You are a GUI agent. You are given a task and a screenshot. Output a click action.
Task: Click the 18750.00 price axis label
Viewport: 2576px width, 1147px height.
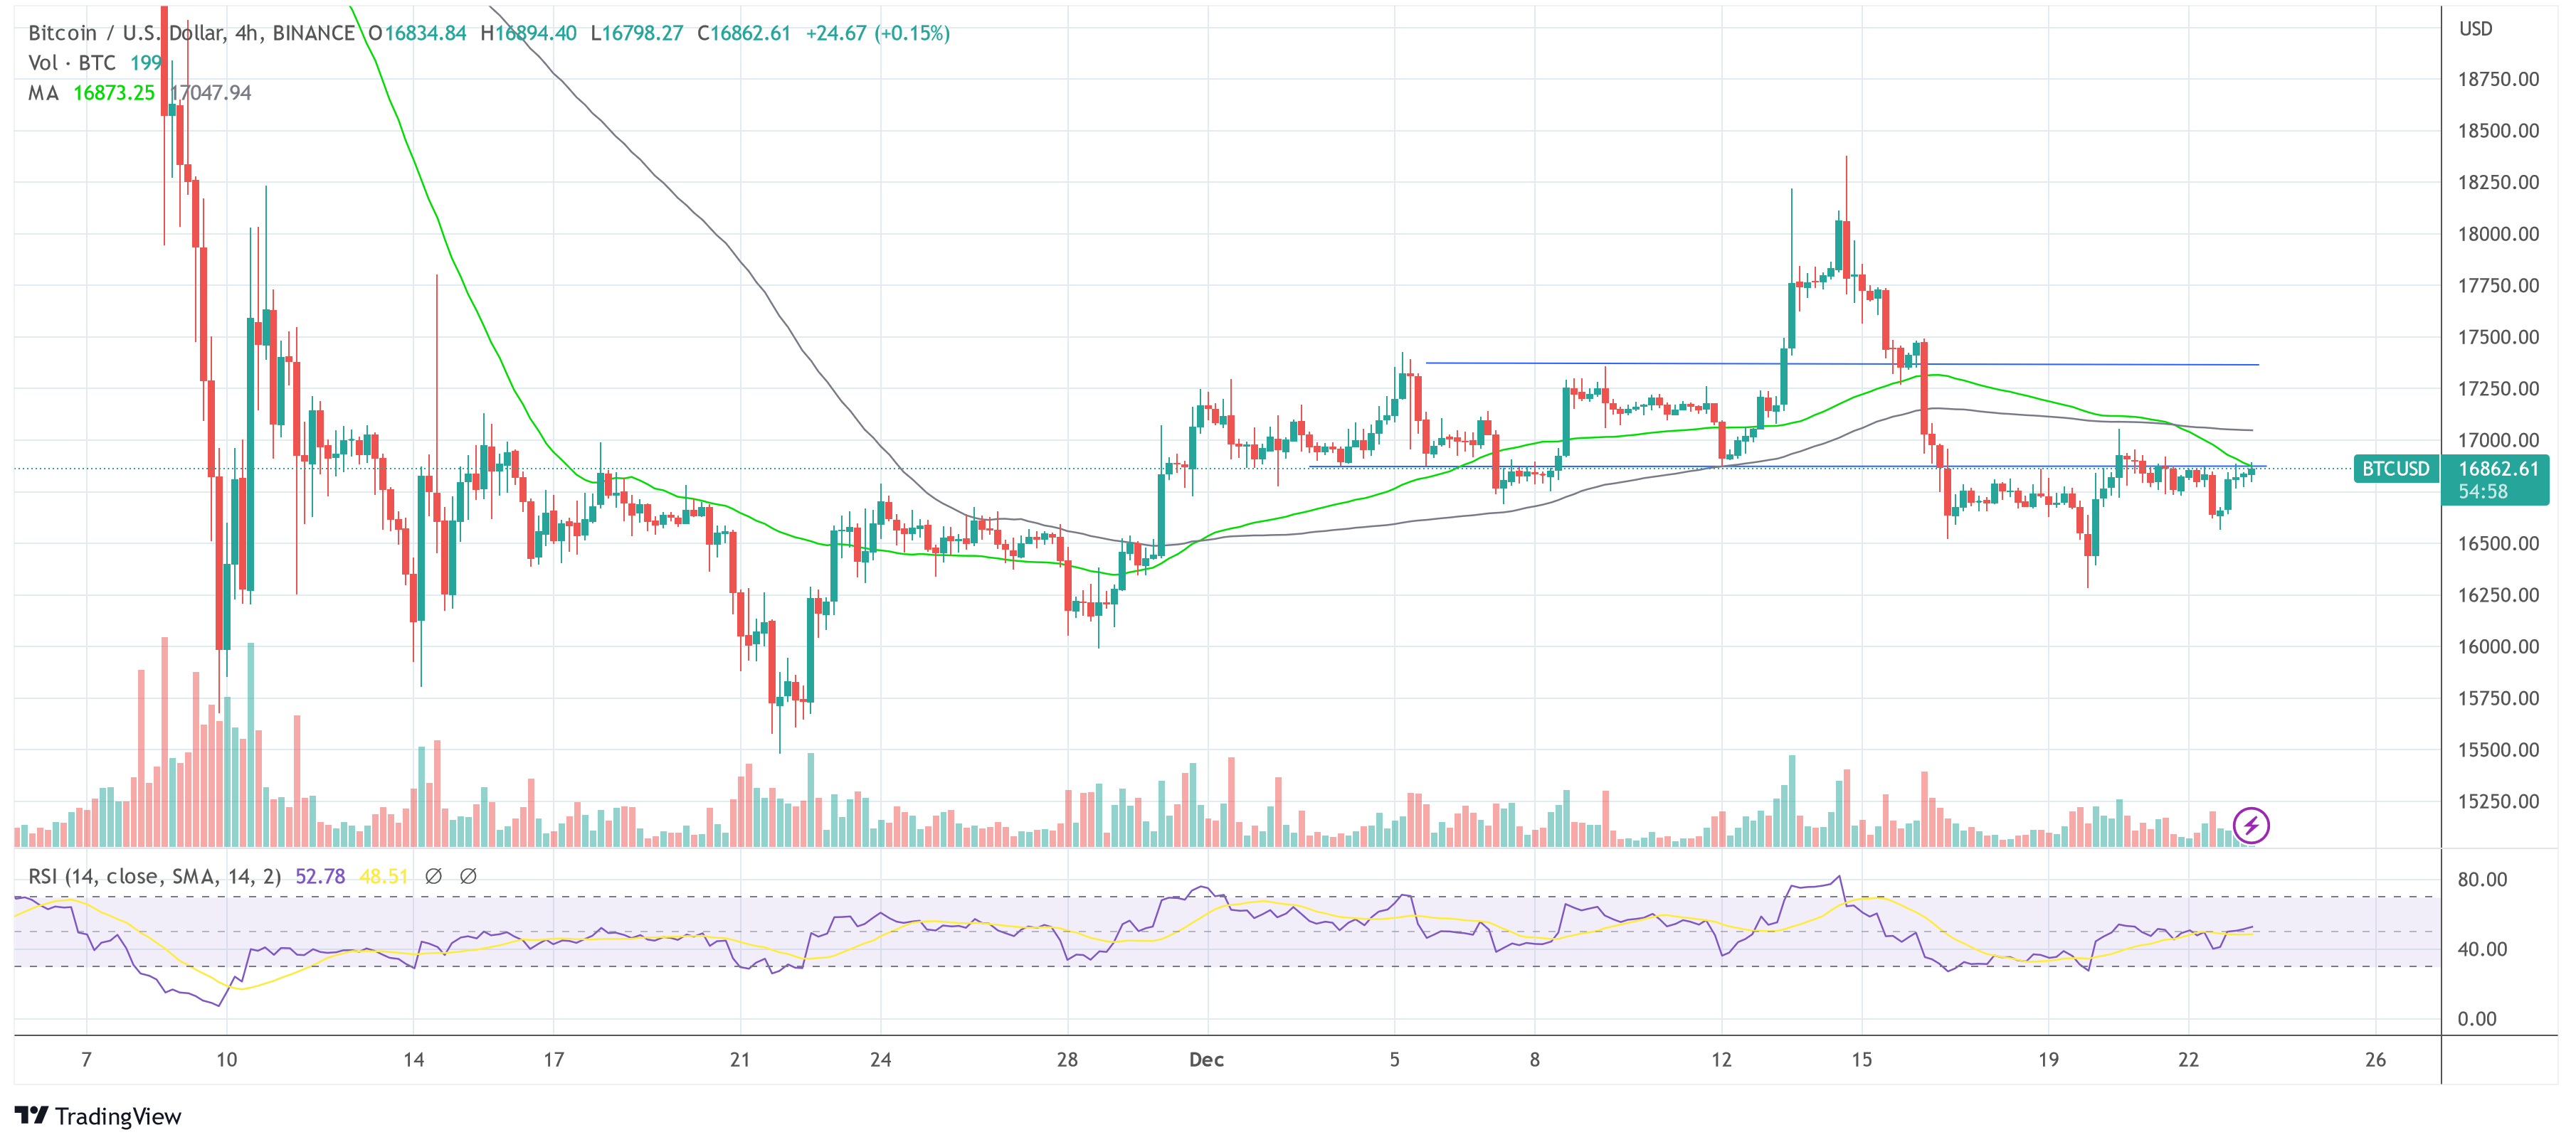click(2498, 79)
